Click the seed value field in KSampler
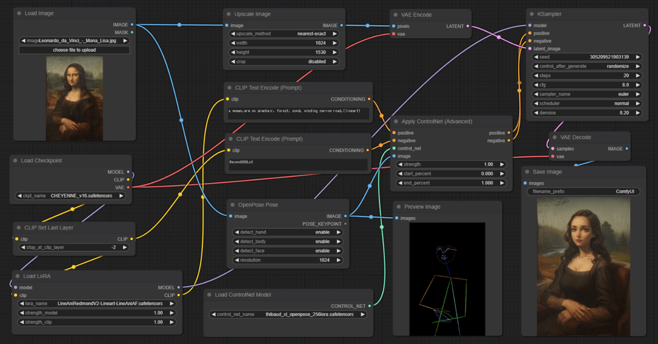This screenshot has width=658, height=344. pyautogui.click(x=587, y=57)
